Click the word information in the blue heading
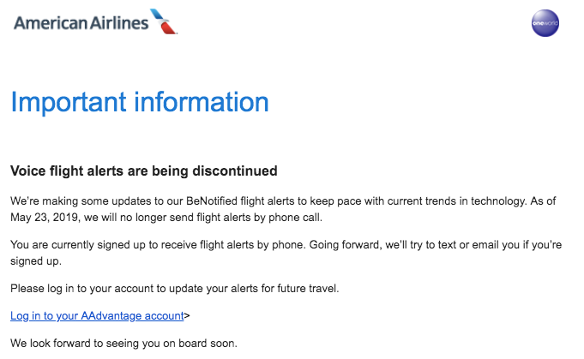 click(202, 102)
